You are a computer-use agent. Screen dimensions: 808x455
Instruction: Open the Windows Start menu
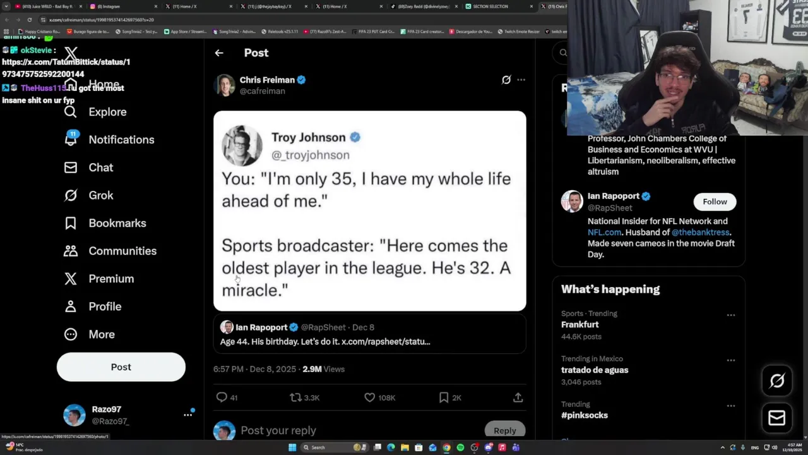pos(292,447)
